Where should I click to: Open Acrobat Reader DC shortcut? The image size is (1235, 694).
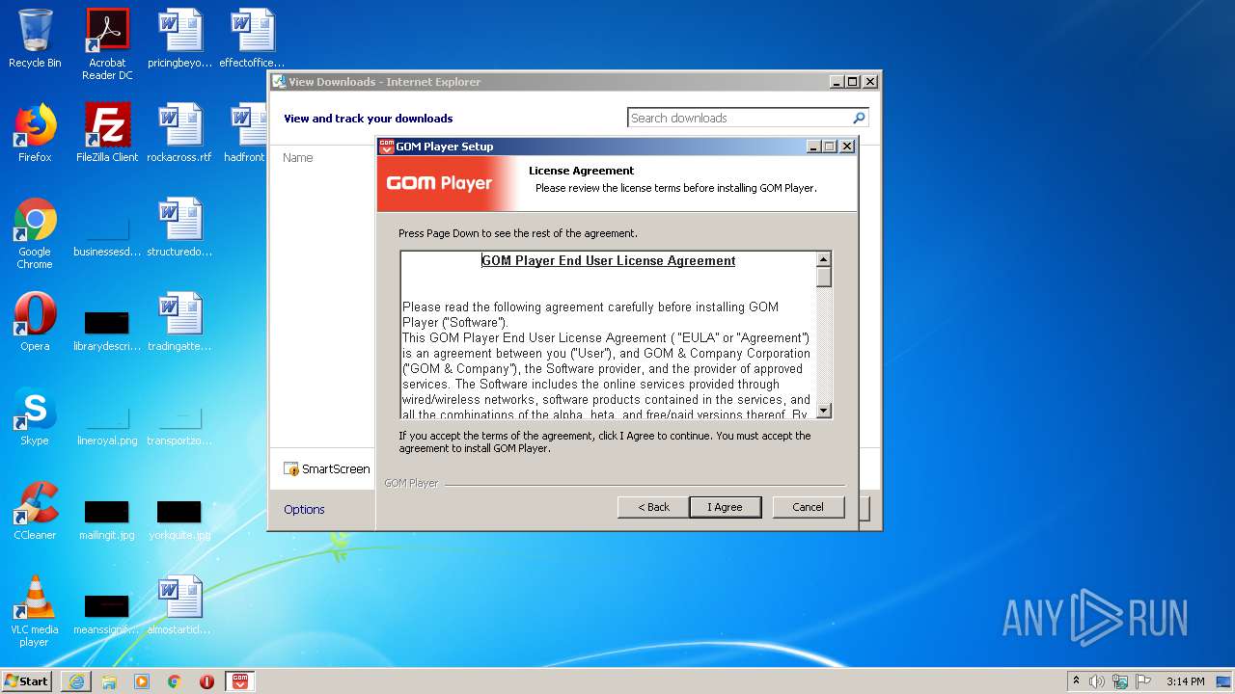107,44
